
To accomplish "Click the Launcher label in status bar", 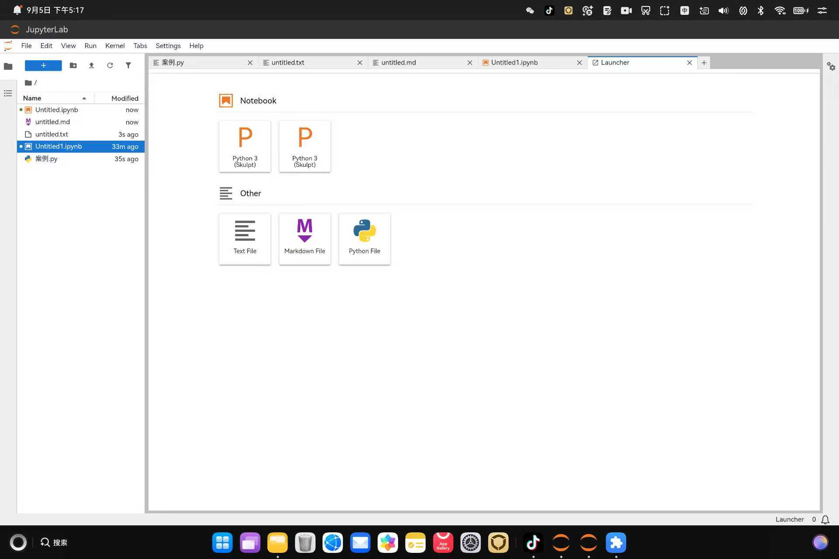I will coord(789,520).
